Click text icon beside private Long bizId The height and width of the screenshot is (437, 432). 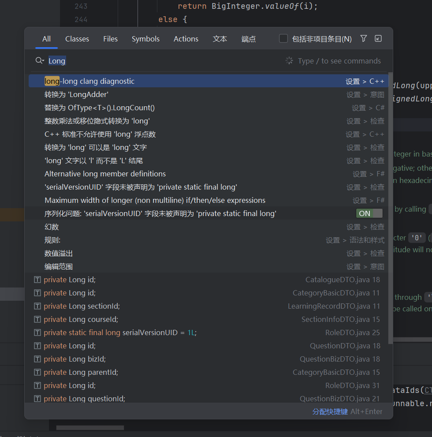37,359
